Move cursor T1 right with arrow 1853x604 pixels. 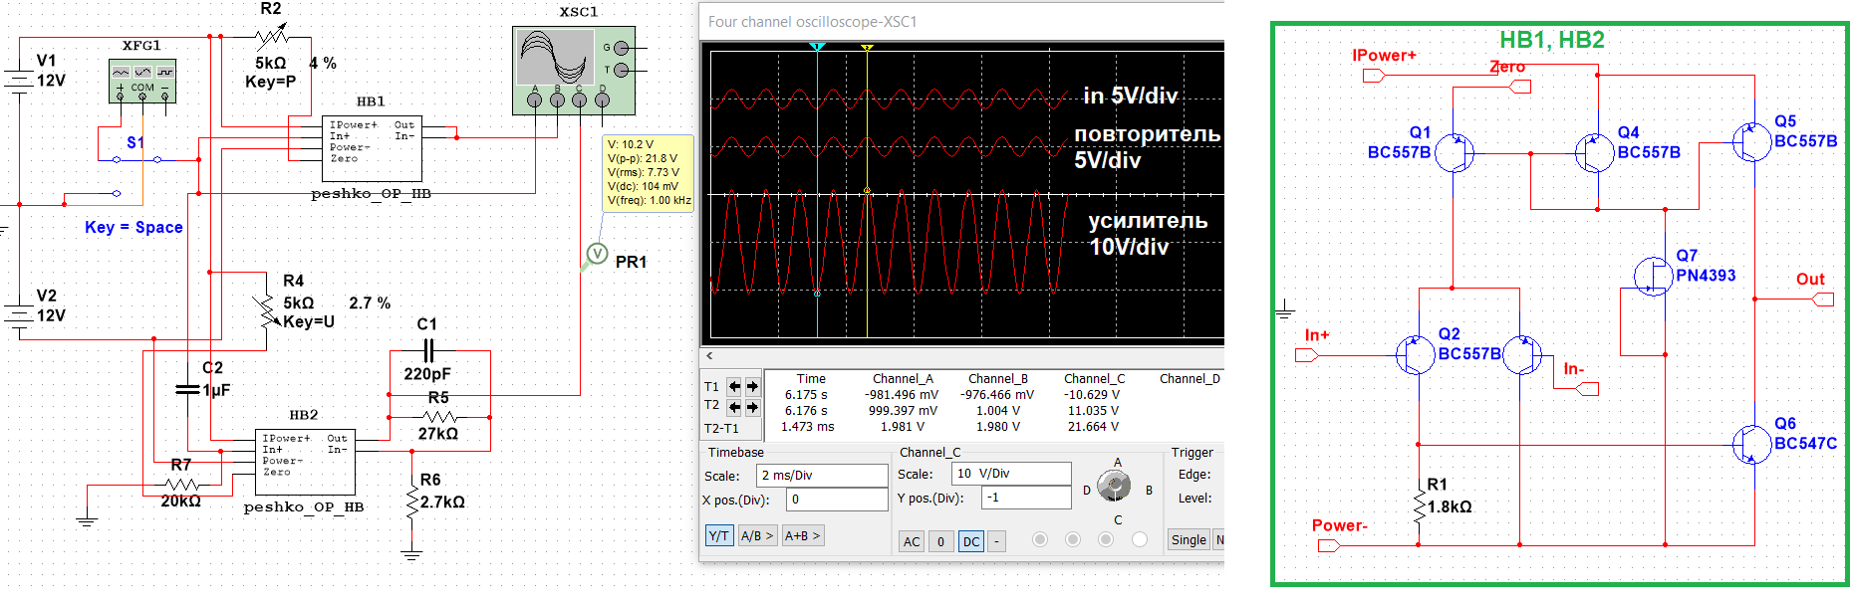(x=752, y=387)
